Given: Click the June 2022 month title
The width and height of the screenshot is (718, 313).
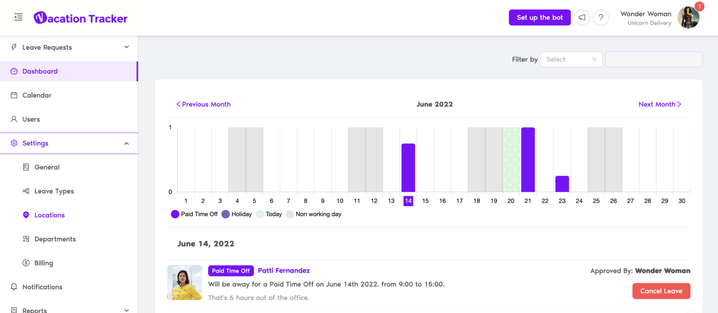Looking at the screenshot, I should [x=435, y=104].
